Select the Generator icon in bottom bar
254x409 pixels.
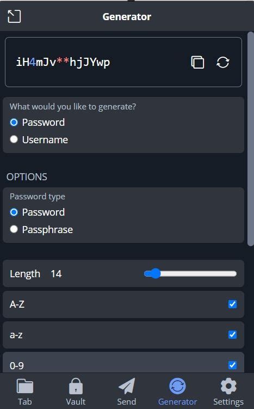(177, 386)
